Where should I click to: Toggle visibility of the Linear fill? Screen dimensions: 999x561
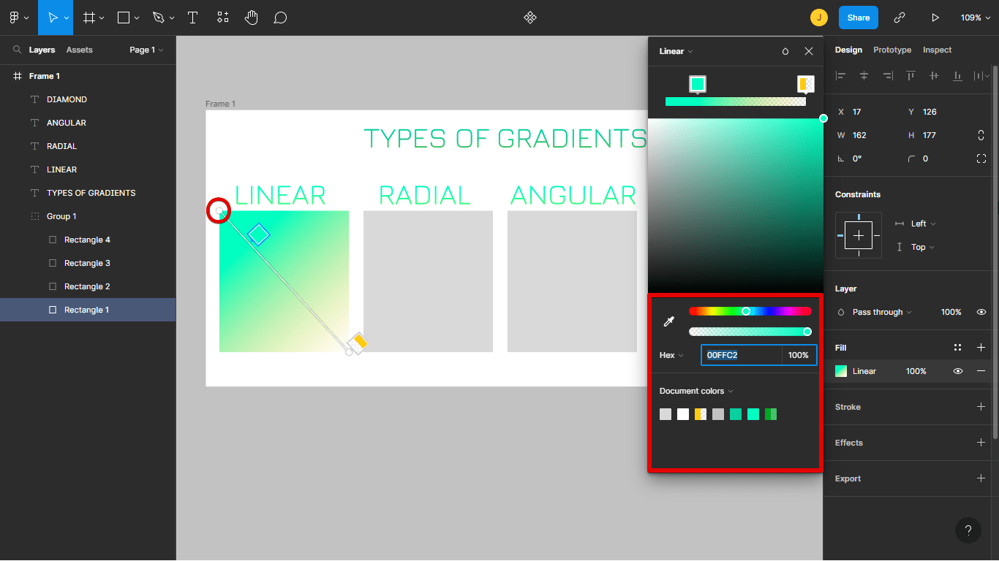[957, 371]
